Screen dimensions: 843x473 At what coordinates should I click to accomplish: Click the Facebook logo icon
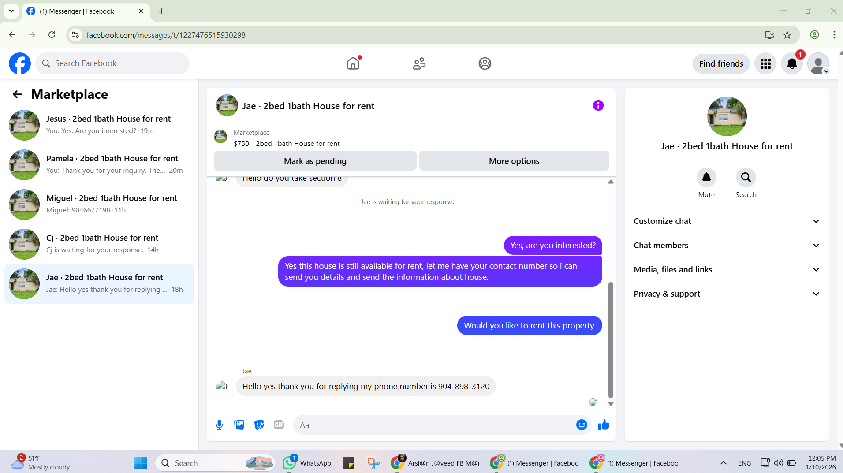point(20,63)
